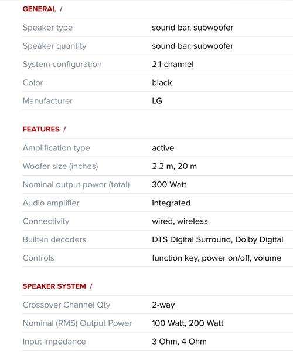
Task: Click the 2-way crossover value
Action: [x=163, y=305]
